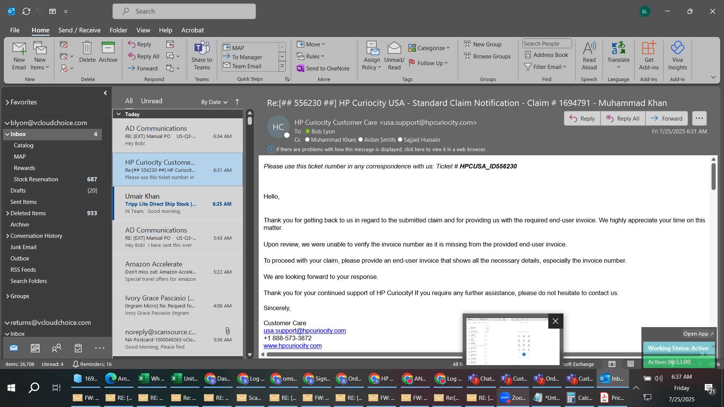Open Viva Insights

tap(677, 56)
